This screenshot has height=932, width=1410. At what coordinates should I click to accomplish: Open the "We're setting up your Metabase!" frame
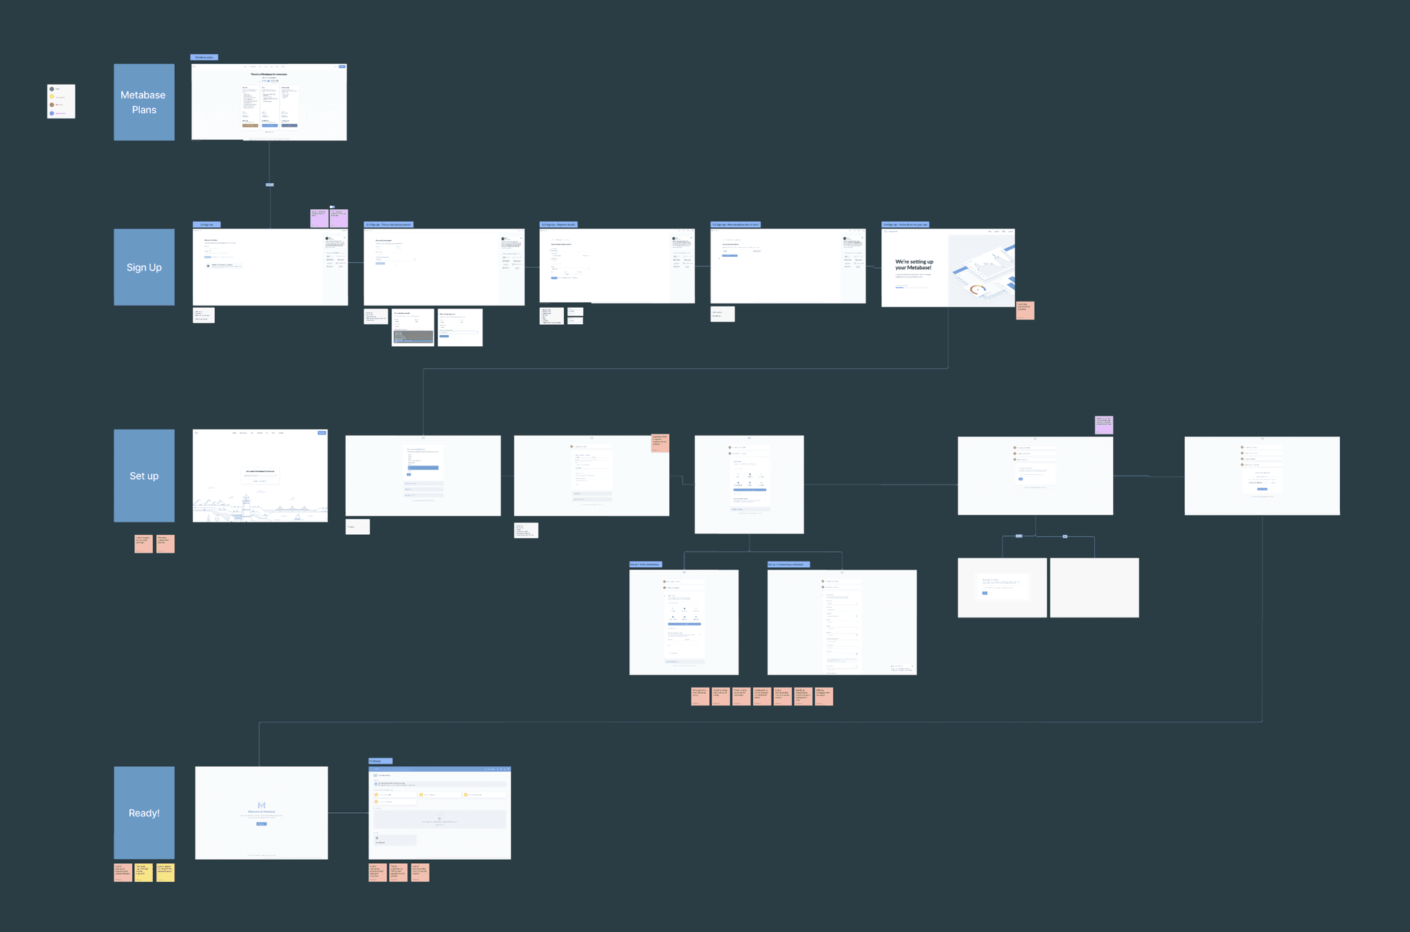tap(948, 268)
